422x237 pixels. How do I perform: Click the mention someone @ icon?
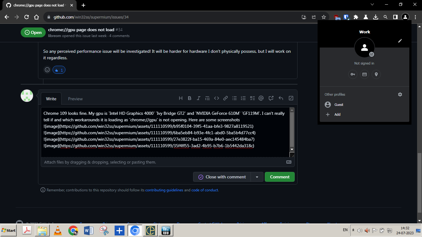[261, 98]
